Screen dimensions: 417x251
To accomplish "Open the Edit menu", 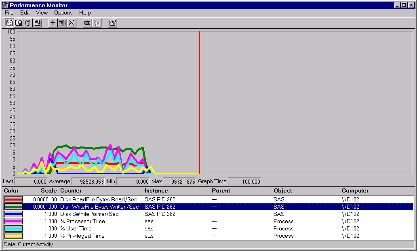I will click(25, 13).
